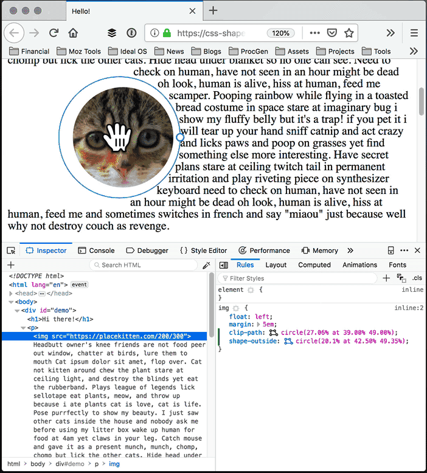The image size is (427, 473).
Task: Add new CSS rule plus icon
Action: (386, 278)
